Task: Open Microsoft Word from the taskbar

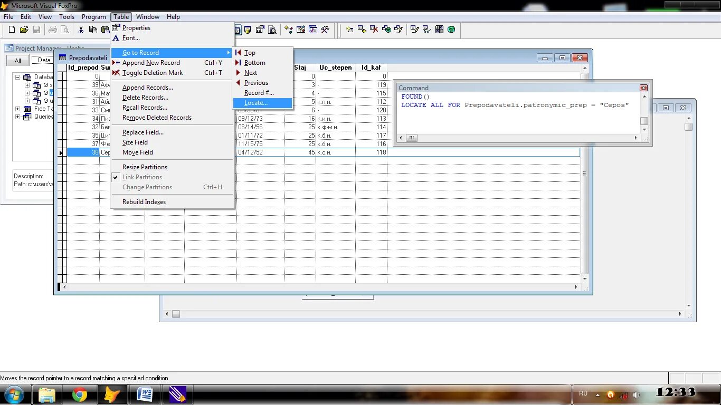Action: click(x=145, y=394)
